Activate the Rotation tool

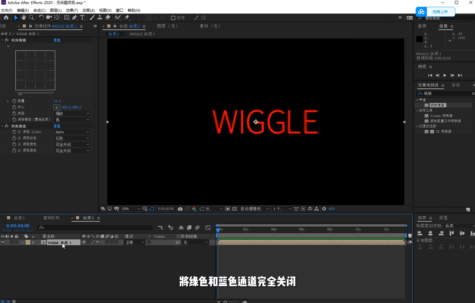[x=41, y=18]
